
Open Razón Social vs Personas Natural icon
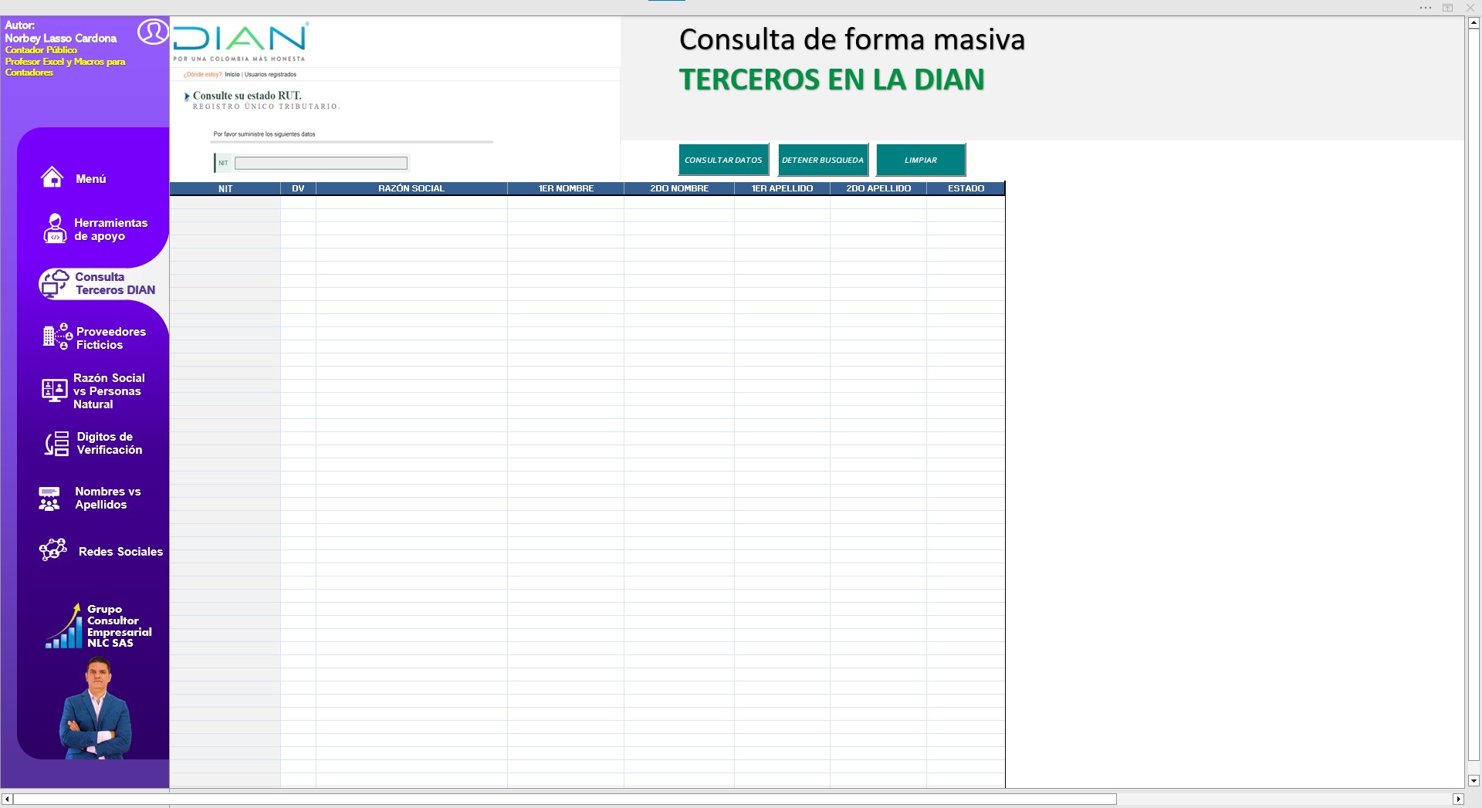(x=54, y=390)
